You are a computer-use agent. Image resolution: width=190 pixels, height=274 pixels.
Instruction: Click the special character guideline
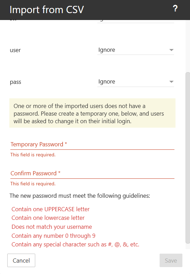pyautogui.click(x=75, y=244)
